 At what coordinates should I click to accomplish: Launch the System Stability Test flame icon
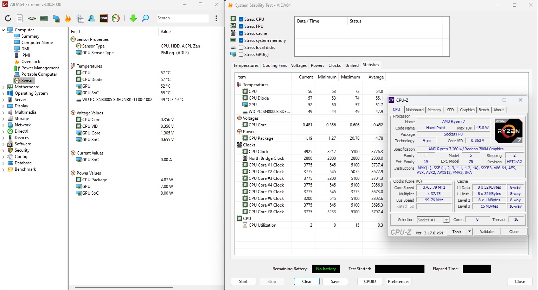coord(68,18)
